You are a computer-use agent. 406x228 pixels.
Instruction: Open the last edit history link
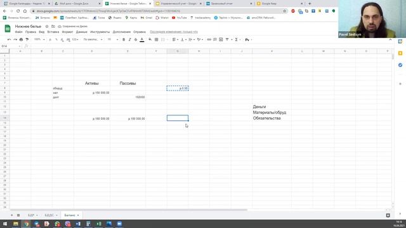coord(174,32)
